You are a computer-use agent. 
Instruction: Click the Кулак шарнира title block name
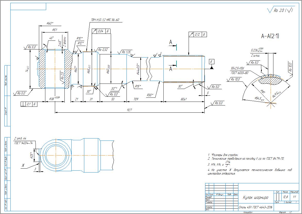[x=255, y=197]
